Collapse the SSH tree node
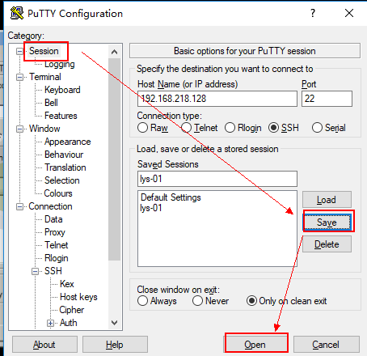 click(x=35, y=271)
